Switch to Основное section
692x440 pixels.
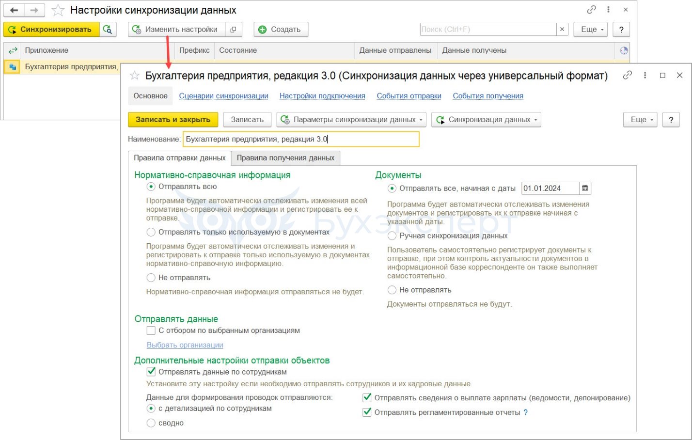(151, 96)
